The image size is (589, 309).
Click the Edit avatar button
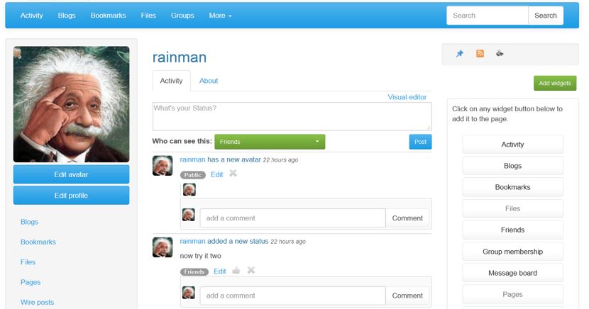(71, 174)
